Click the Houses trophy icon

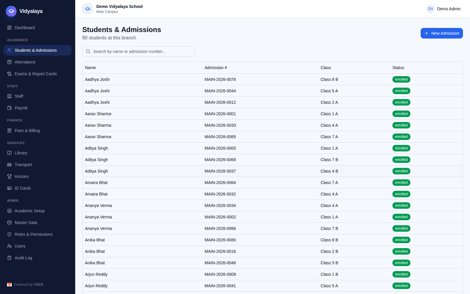click(9, 176)
